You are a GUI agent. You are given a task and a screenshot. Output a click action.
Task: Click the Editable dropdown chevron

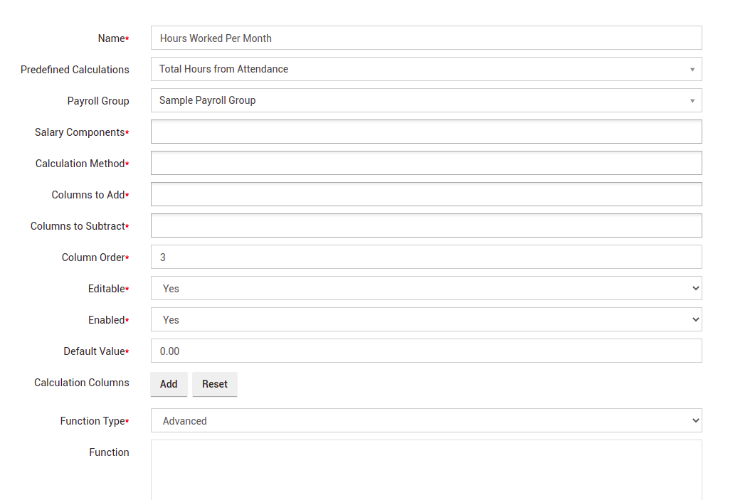tap(695, 288)
